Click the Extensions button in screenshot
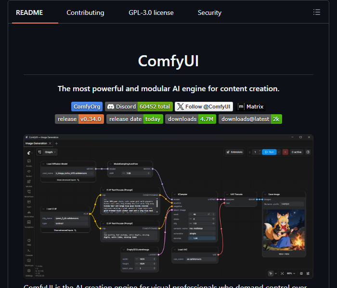Image resolution: width=337 pixels, height=288 pixels. [x=234, y=152]
